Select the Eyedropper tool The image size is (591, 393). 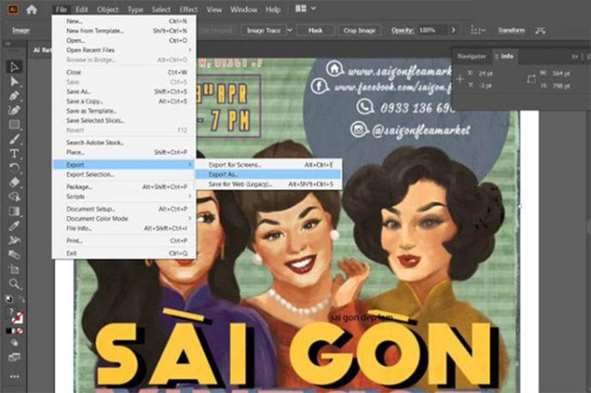coord(14,226)
